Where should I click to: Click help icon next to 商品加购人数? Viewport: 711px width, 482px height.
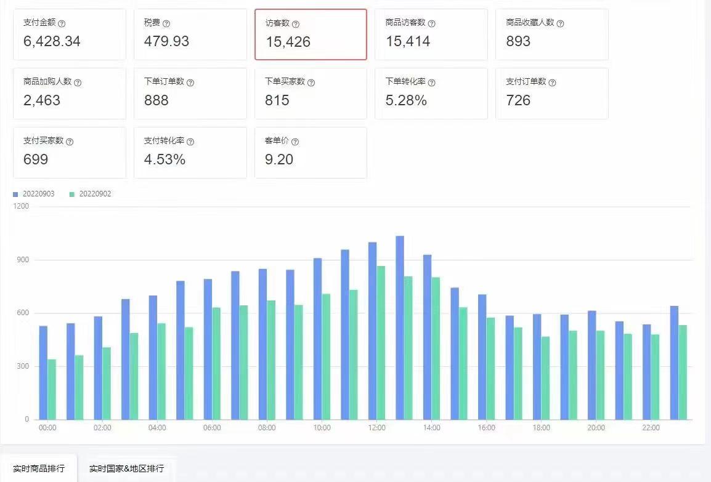tap(78, 82)
